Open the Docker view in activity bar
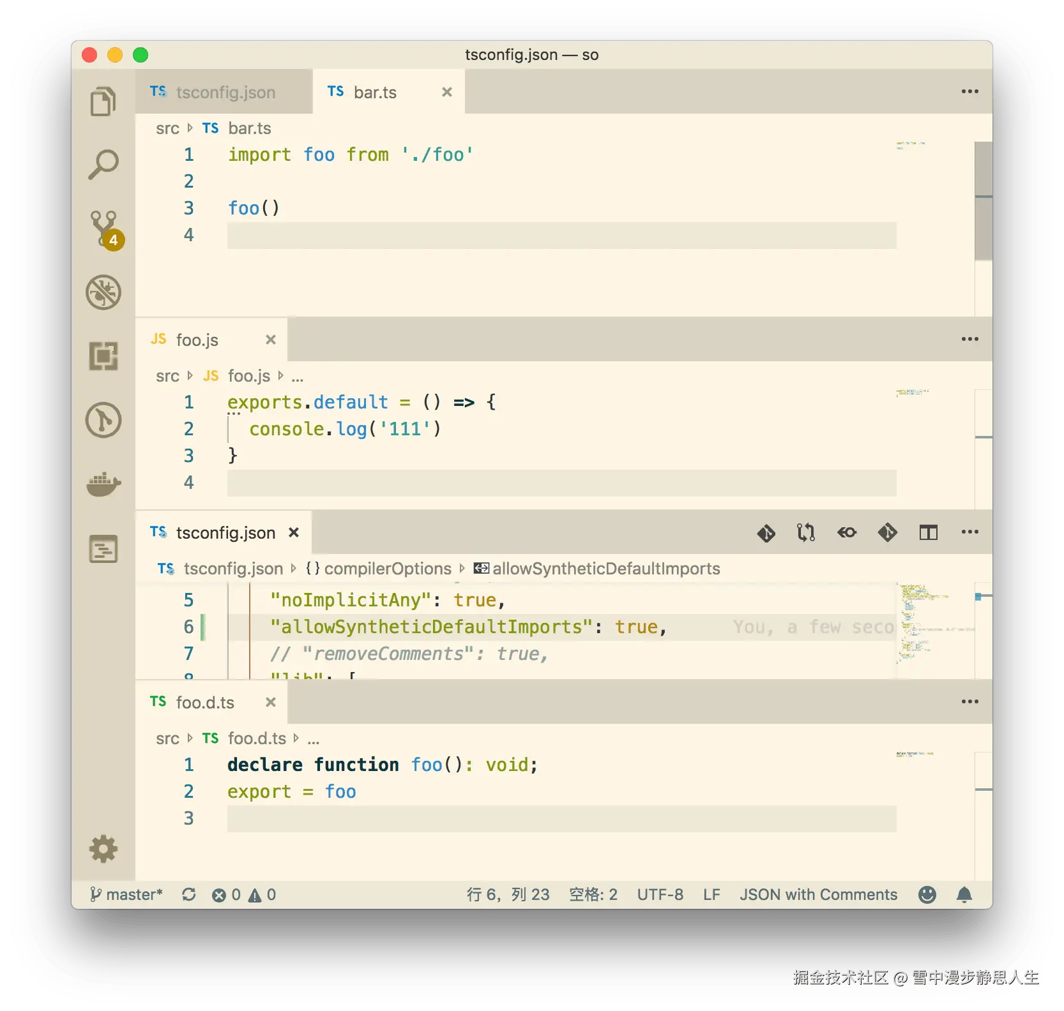The image size is (1064, 1011). (x=103, y=484)
